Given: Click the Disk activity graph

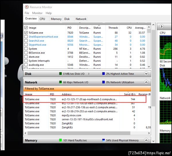Looking at the screenshot, I should 166,80.
